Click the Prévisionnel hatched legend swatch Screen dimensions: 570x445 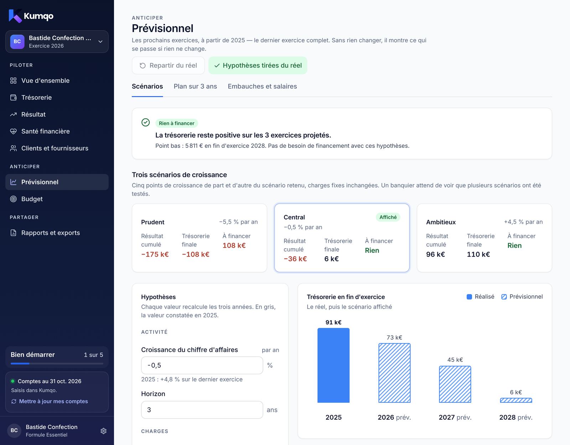click(504, 297)
